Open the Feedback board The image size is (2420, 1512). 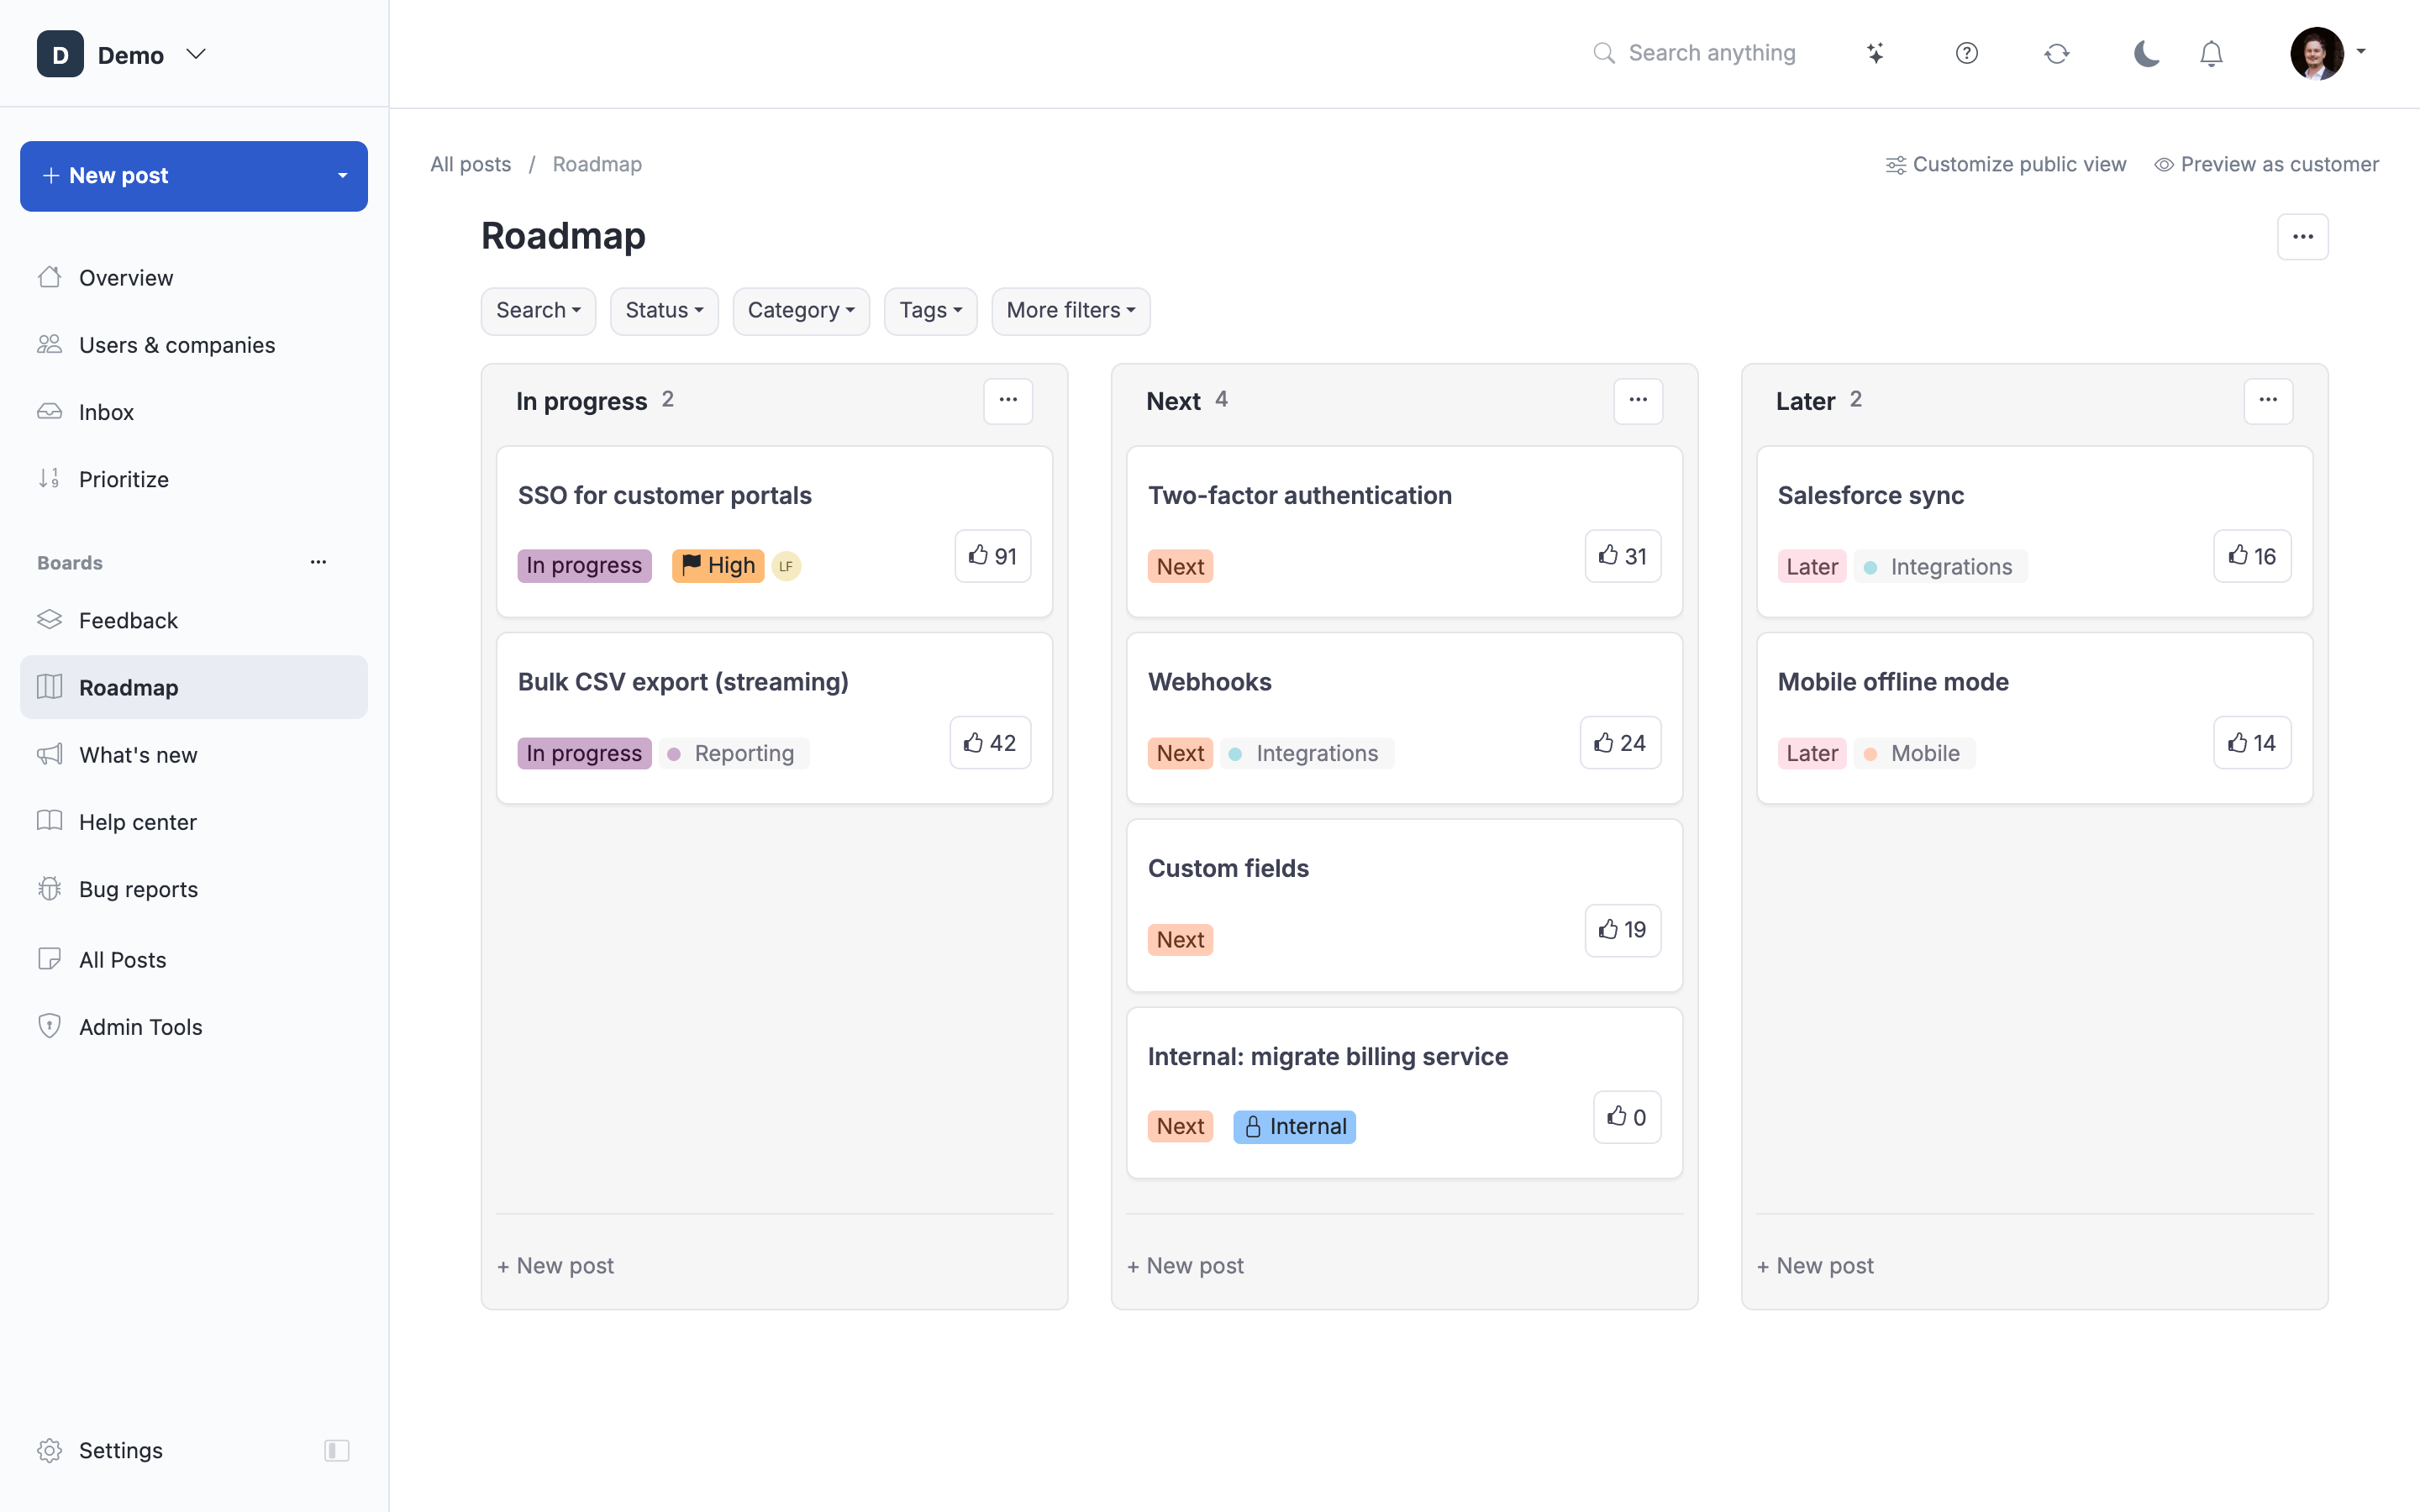point(194,620)
